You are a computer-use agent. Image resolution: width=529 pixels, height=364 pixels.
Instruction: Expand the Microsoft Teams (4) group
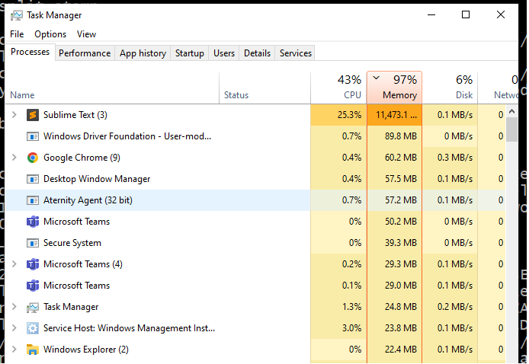(13, 264)
